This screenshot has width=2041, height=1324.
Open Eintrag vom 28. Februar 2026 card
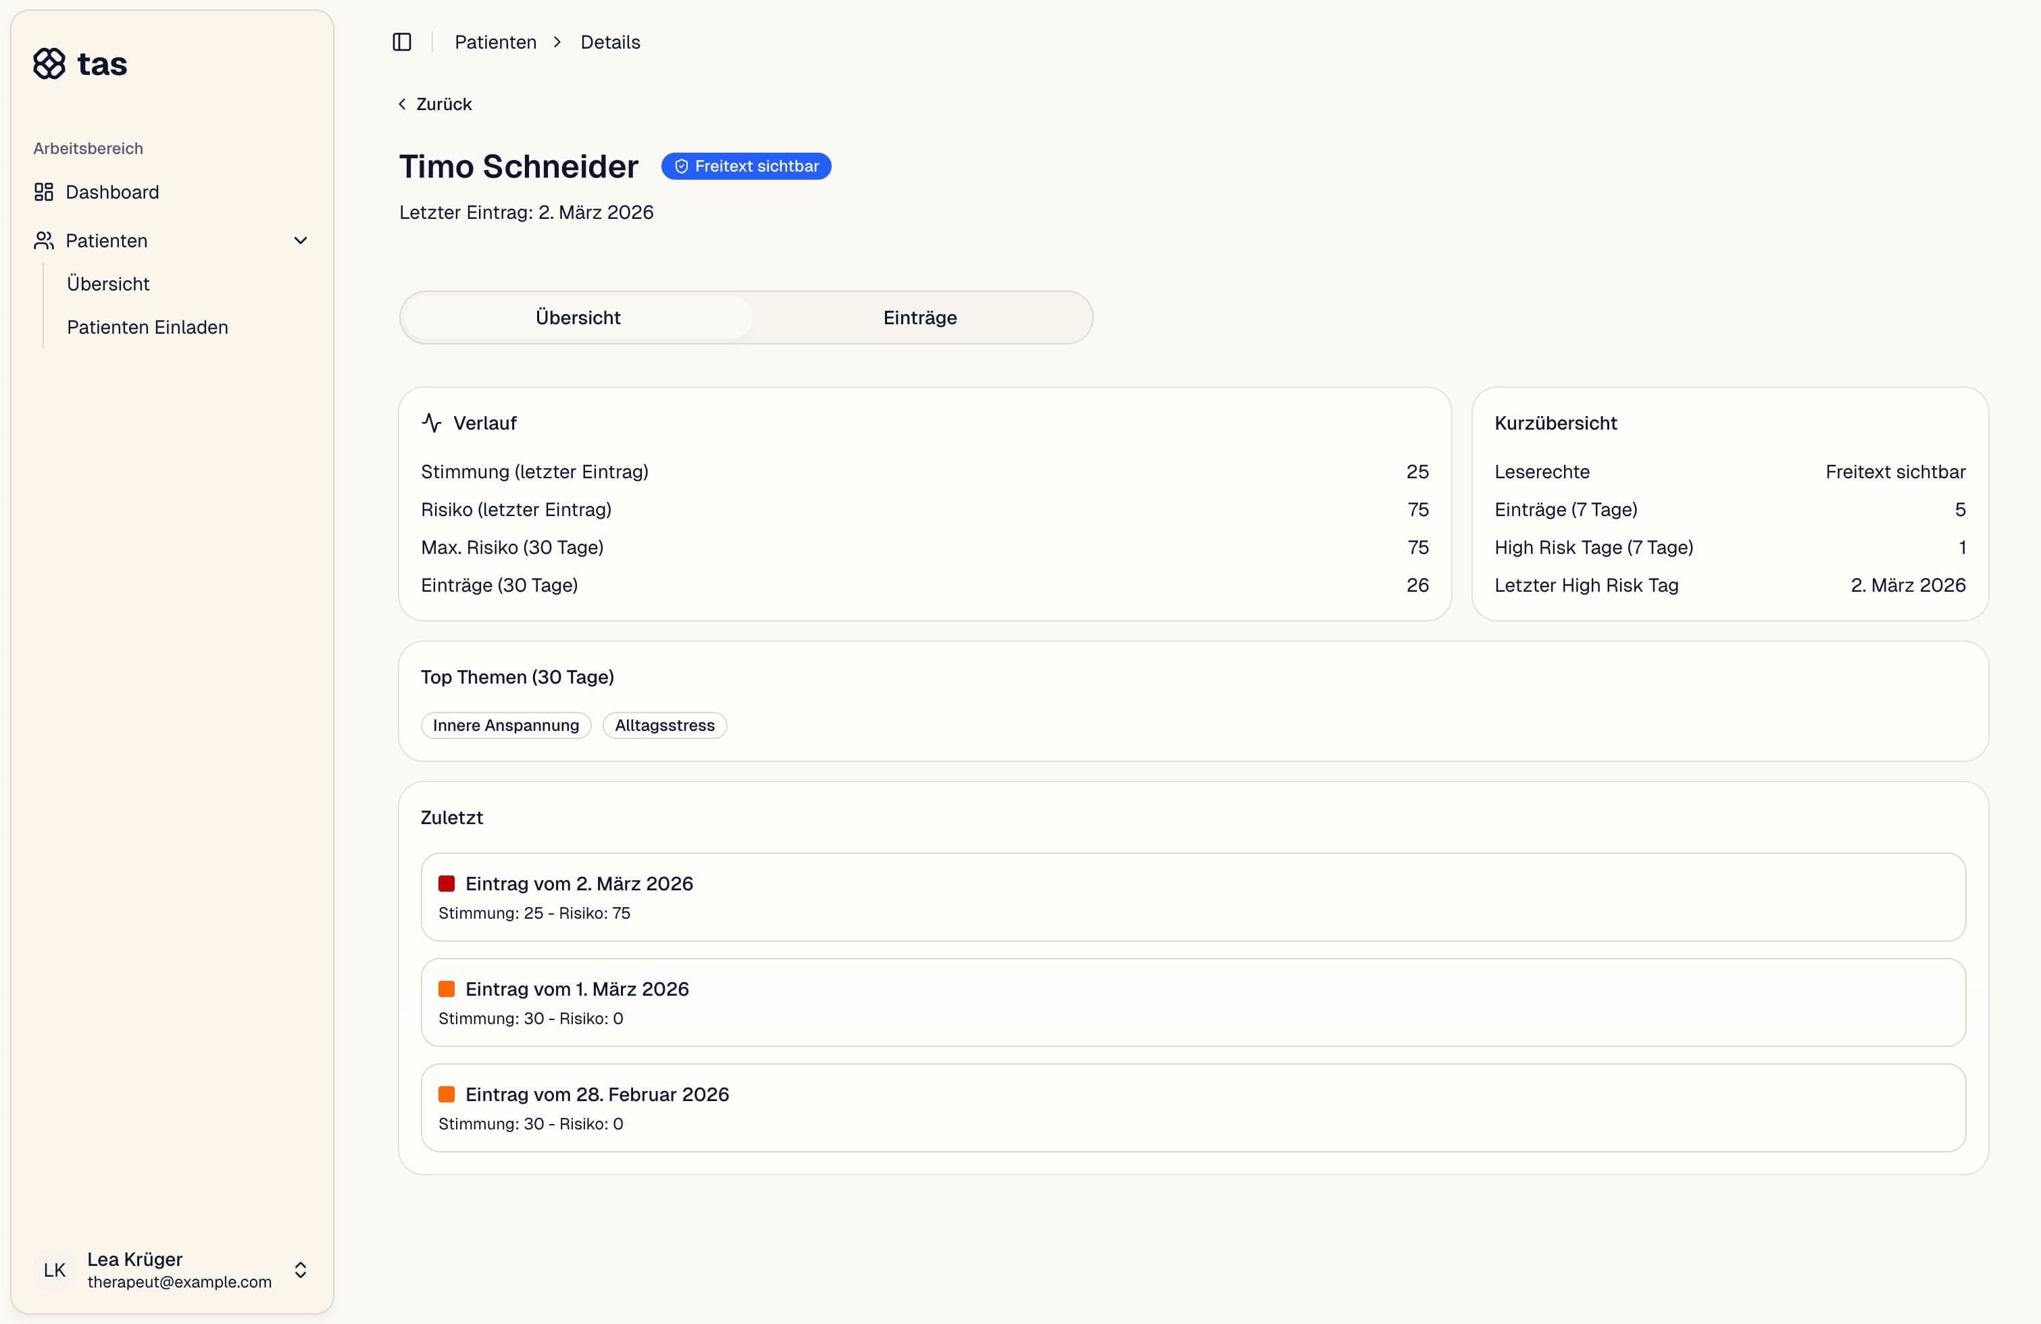click(x=1193, y=1108)
